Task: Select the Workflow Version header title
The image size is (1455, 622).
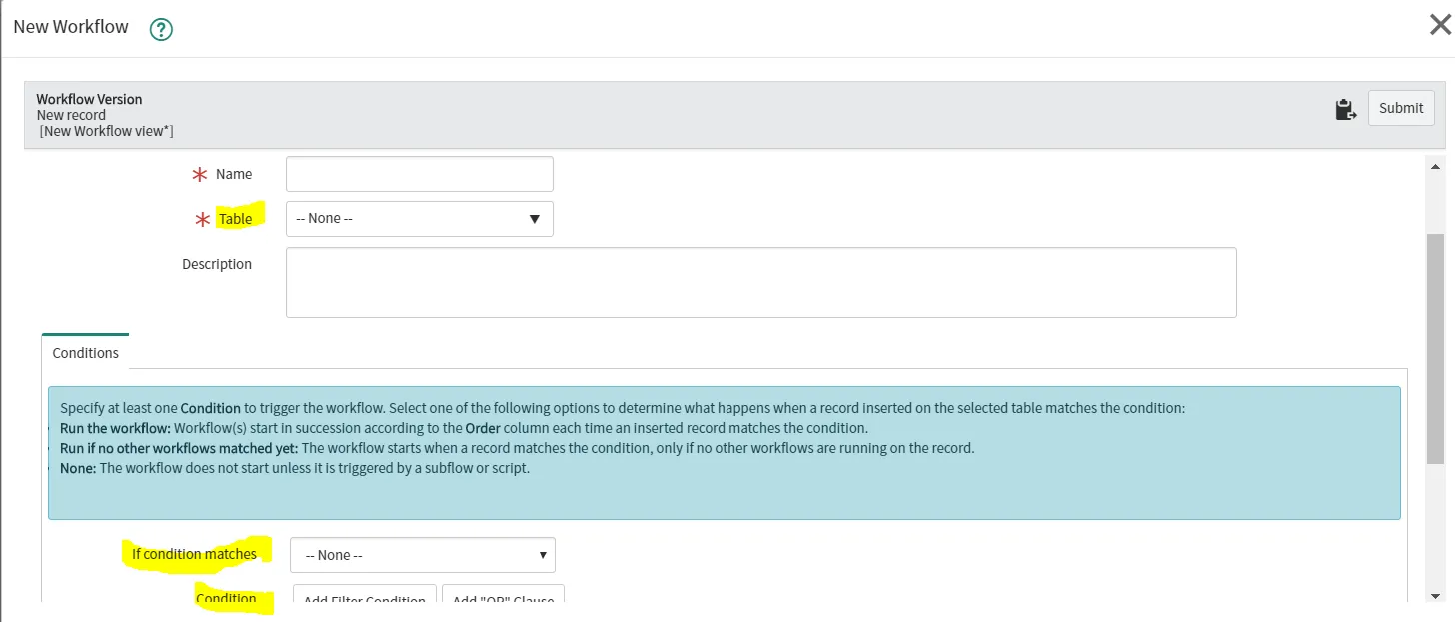Action: coord(89,99)
